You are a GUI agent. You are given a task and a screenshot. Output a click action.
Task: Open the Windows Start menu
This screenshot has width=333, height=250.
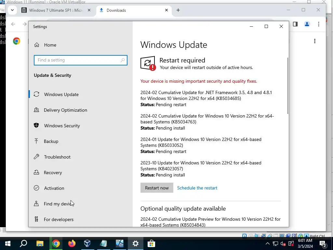(x=8, y=243)
